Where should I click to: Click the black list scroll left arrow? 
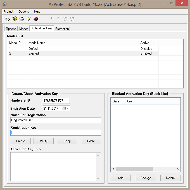pos(113,169)
